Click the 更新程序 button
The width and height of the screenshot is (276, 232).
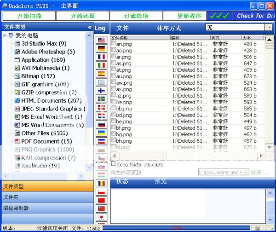(x=185, y=16)
